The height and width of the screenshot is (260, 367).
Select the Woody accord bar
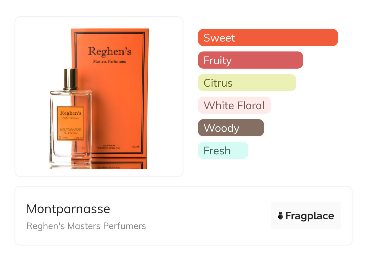point(231,128)
